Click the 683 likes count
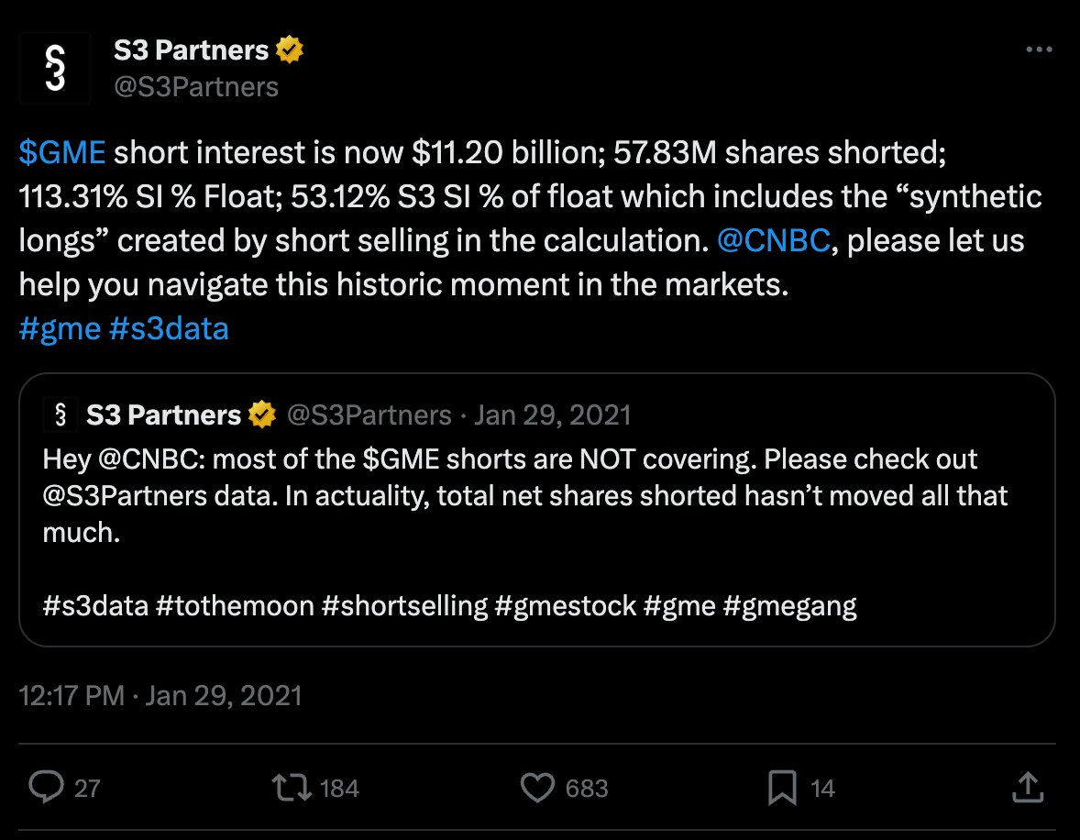This screenshot has width=1080, height=840. (x=587, y=789)
